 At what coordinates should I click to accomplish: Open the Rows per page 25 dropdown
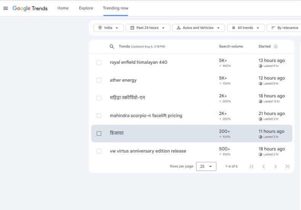coord(206,166)
